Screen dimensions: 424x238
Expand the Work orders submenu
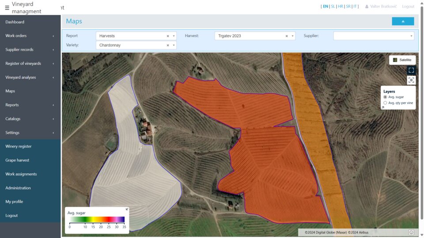point(30,36)
